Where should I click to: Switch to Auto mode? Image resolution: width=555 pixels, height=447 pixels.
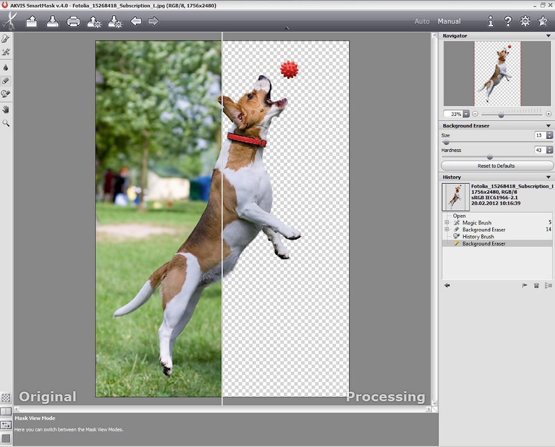point(422,22)
